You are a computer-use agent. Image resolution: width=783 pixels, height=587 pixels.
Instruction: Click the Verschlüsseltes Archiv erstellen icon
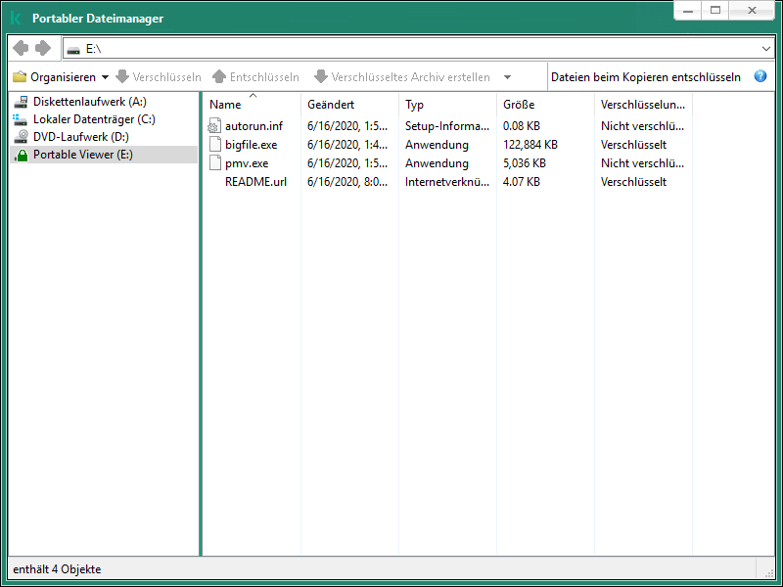tap(323, 76)
